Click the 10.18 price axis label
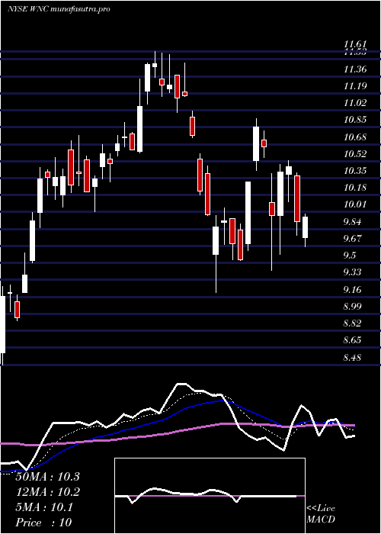 tap(355, 188)
